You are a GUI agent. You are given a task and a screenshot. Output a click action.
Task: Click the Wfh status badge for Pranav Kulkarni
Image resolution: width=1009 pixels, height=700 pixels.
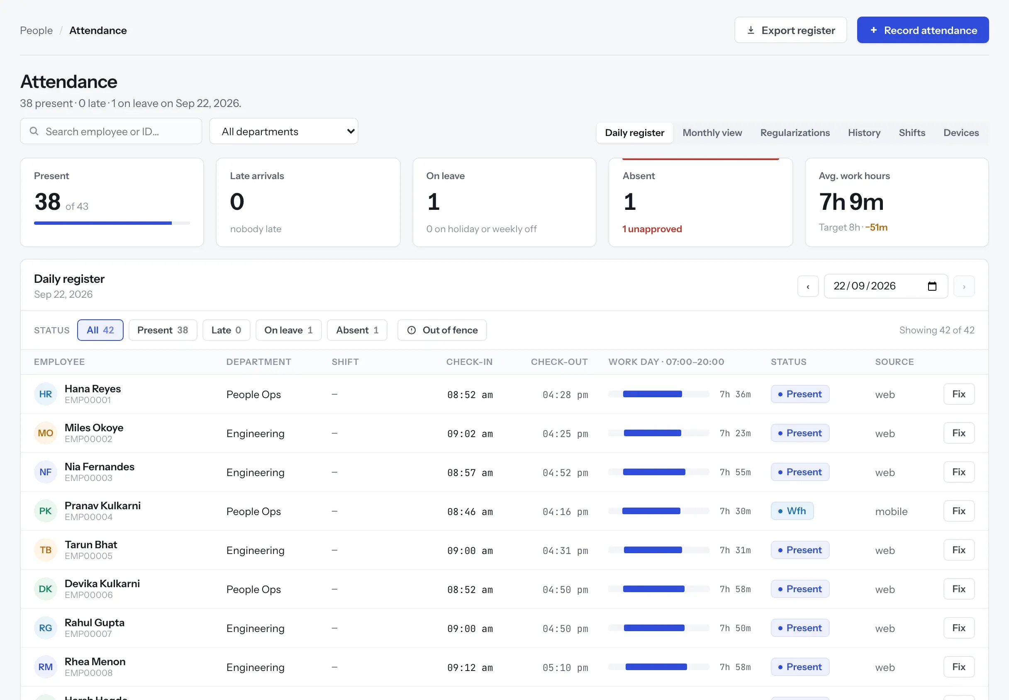792,511
